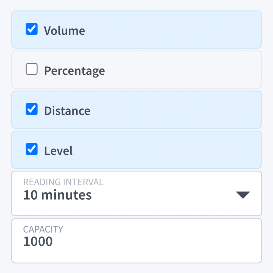Open the 10 minutes interval selector
Screen dimensions: 273x273
[58, 195]
